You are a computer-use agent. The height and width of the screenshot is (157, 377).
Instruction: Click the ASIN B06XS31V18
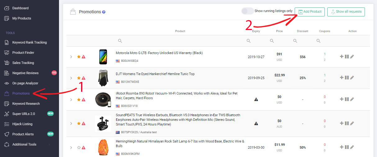129,106
